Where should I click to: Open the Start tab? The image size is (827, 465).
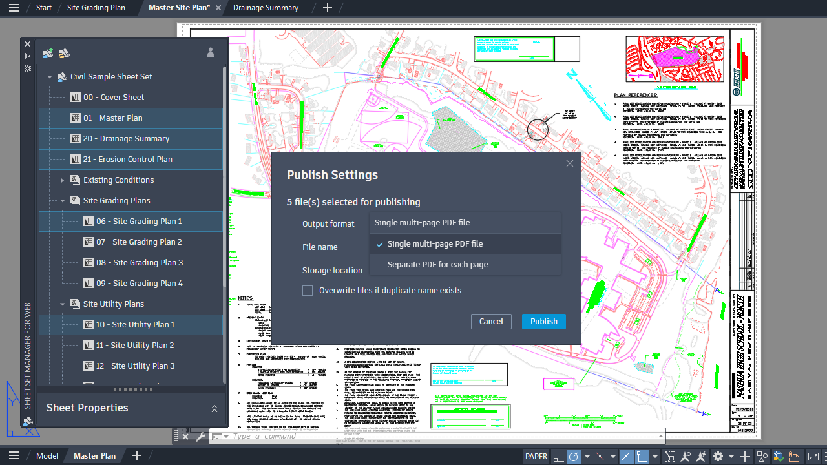coord(43,7)
